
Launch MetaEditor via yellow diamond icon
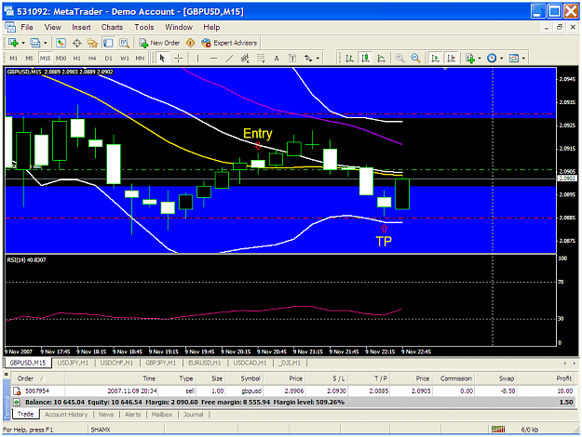[190, 43]
